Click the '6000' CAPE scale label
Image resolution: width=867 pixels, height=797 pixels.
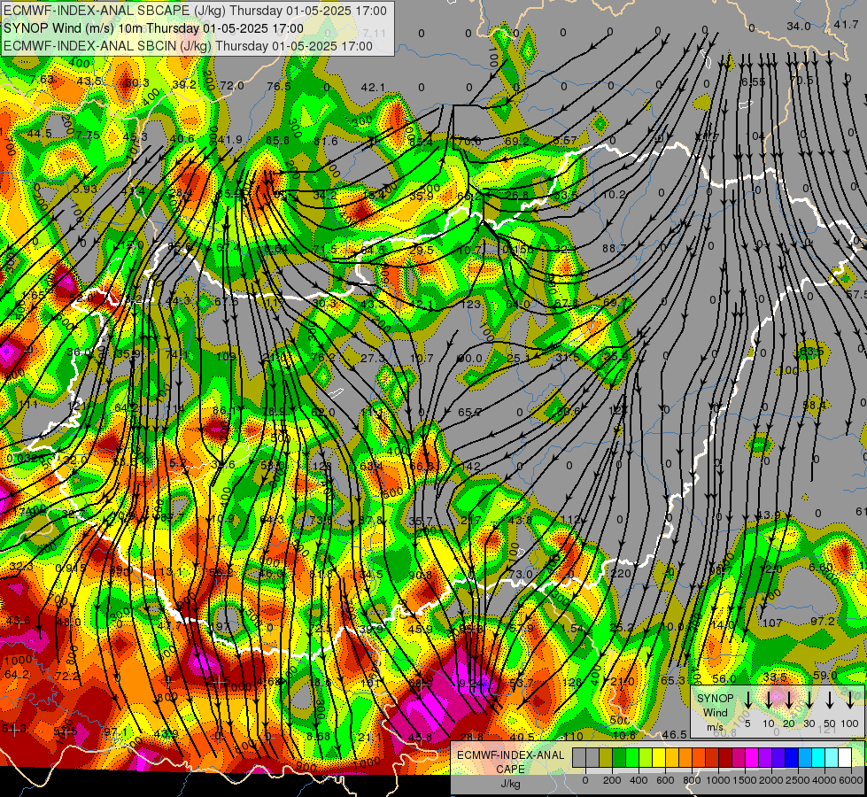tap(851, 780)
